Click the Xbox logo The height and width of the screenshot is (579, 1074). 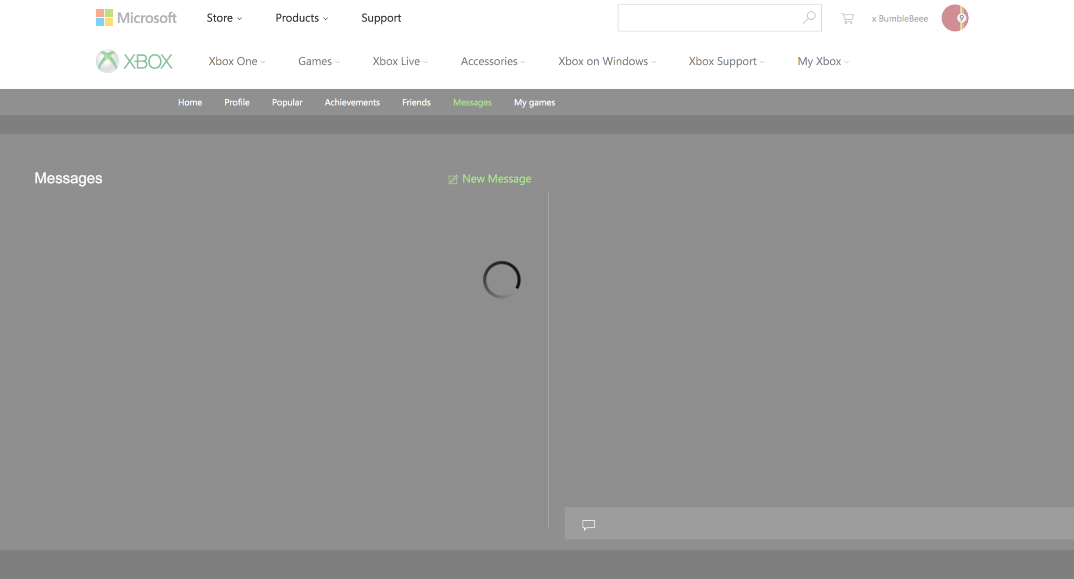click(134, 61)
